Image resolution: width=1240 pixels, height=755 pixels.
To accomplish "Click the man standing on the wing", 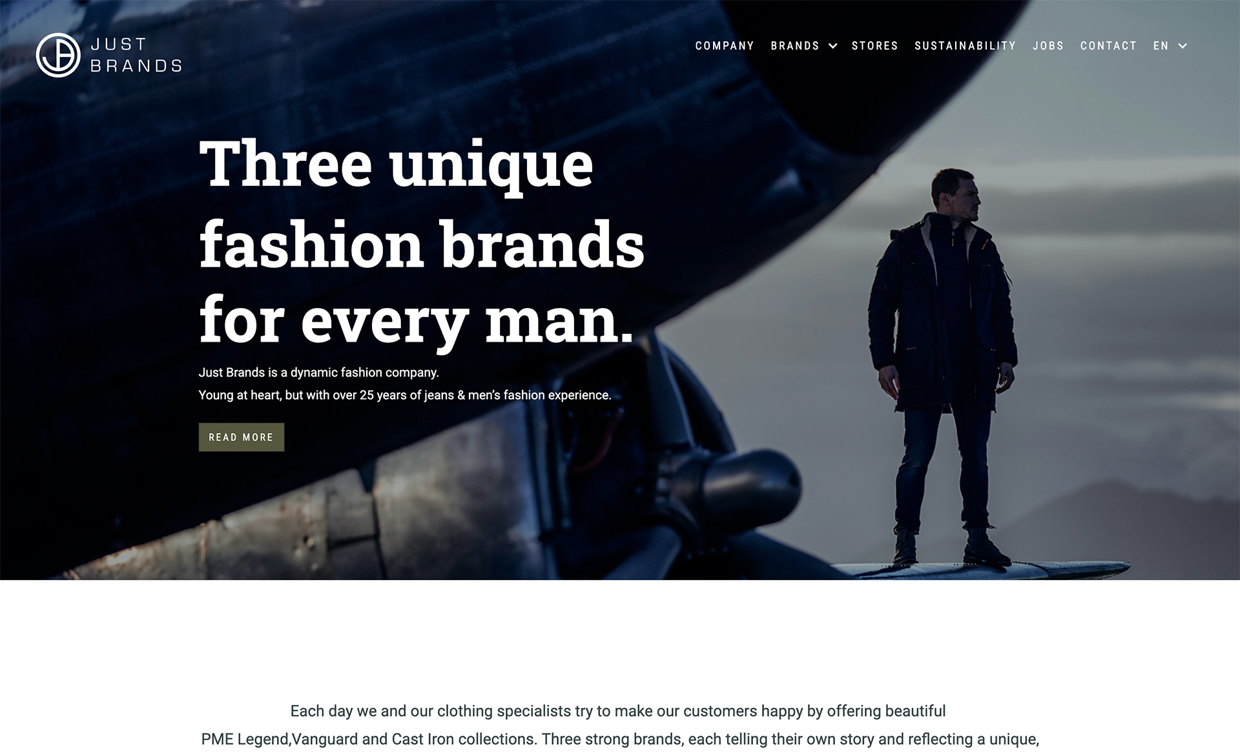I will [x=942, y=368].
